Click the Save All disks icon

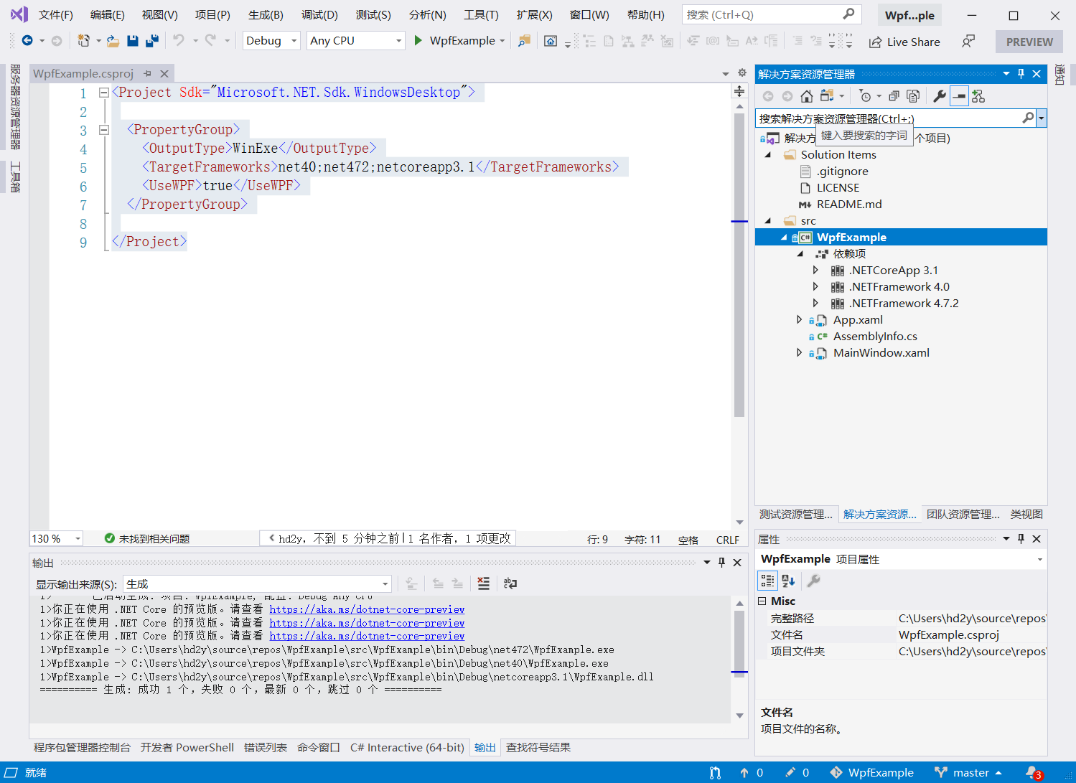pyautogui.click(x=151, y=41)
